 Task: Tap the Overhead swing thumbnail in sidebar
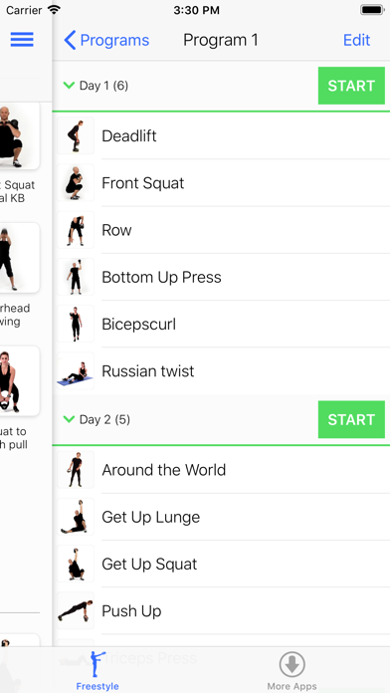[20, 257]
